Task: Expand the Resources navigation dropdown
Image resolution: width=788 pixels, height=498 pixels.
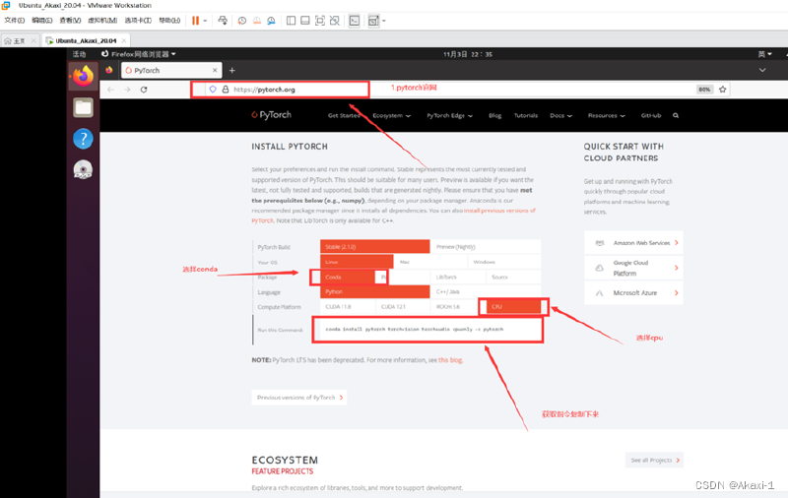Action: (x=607, y=115)
